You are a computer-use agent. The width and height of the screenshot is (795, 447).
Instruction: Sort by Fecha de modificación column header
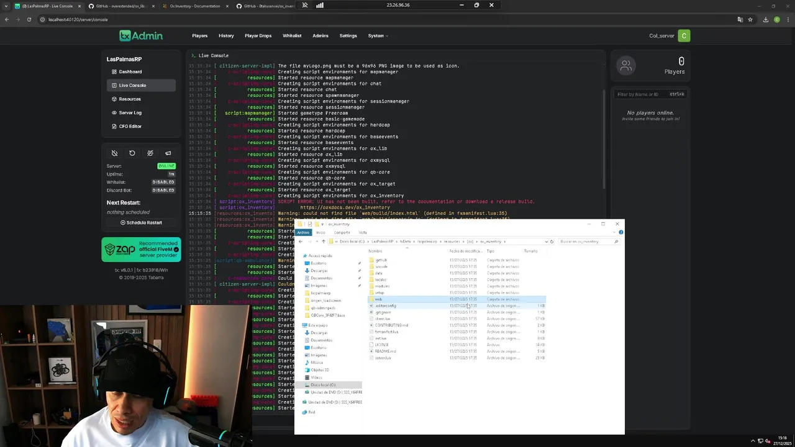pyautogui.click(x=466, y=251)
